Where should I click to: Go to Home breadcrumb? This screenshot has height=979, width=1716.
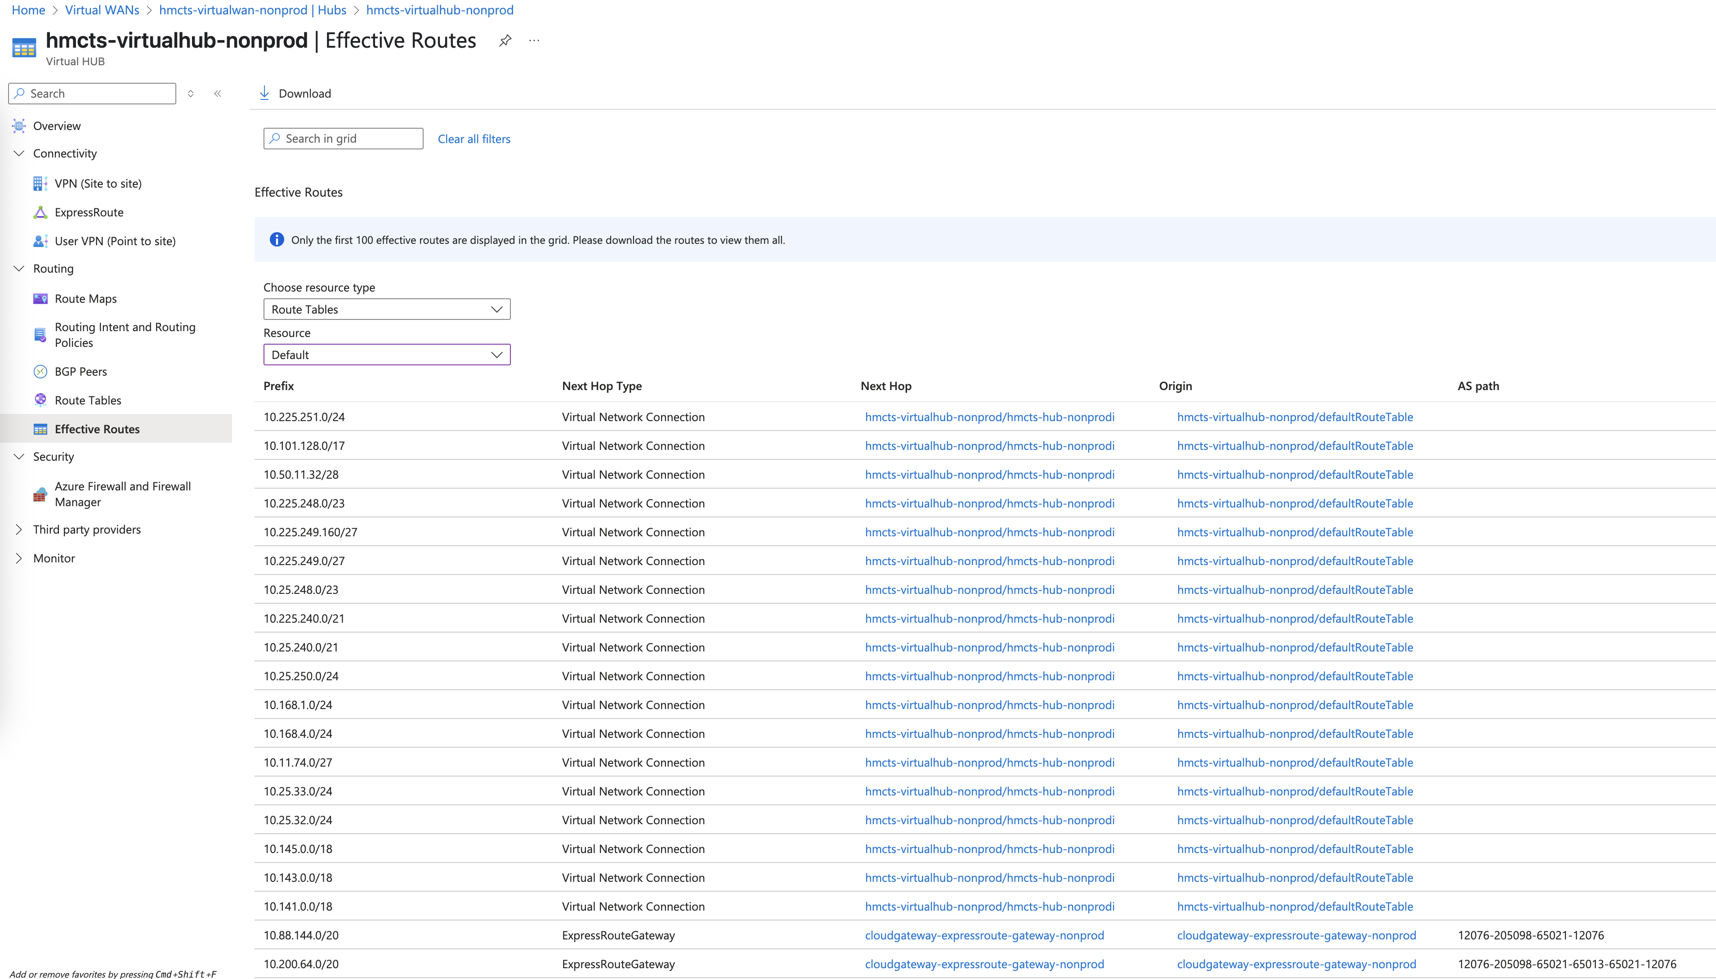coord(28,10)
